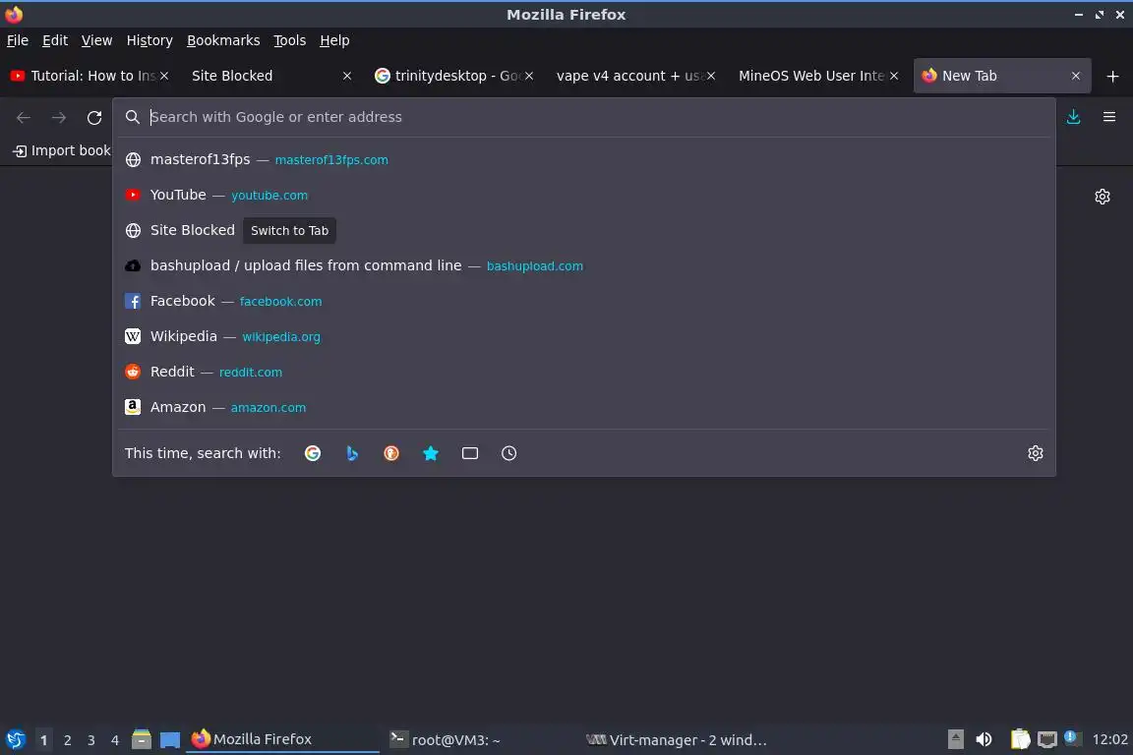Open search settings gear in dropdown
The image size is (1133, 755).
(1035, 453)
